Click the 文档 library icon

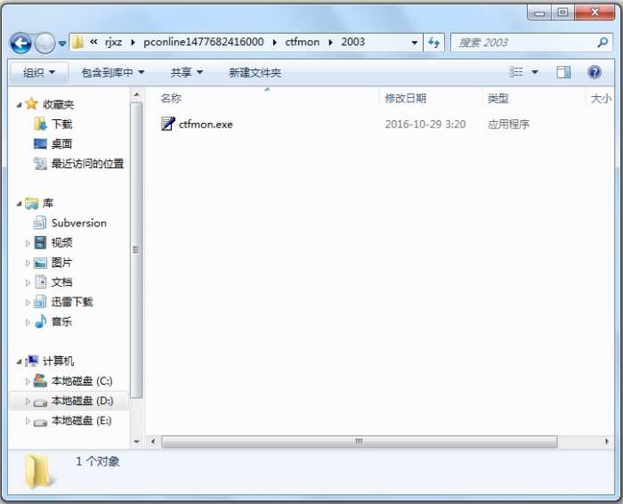pos(40,281)
